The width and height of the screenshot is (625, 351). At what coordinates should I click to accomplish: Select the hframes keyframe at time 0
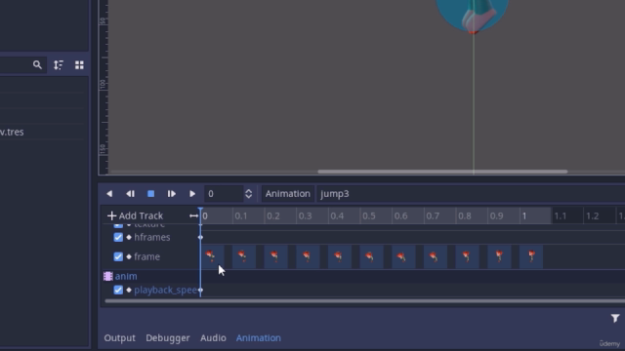click(200, 237)
